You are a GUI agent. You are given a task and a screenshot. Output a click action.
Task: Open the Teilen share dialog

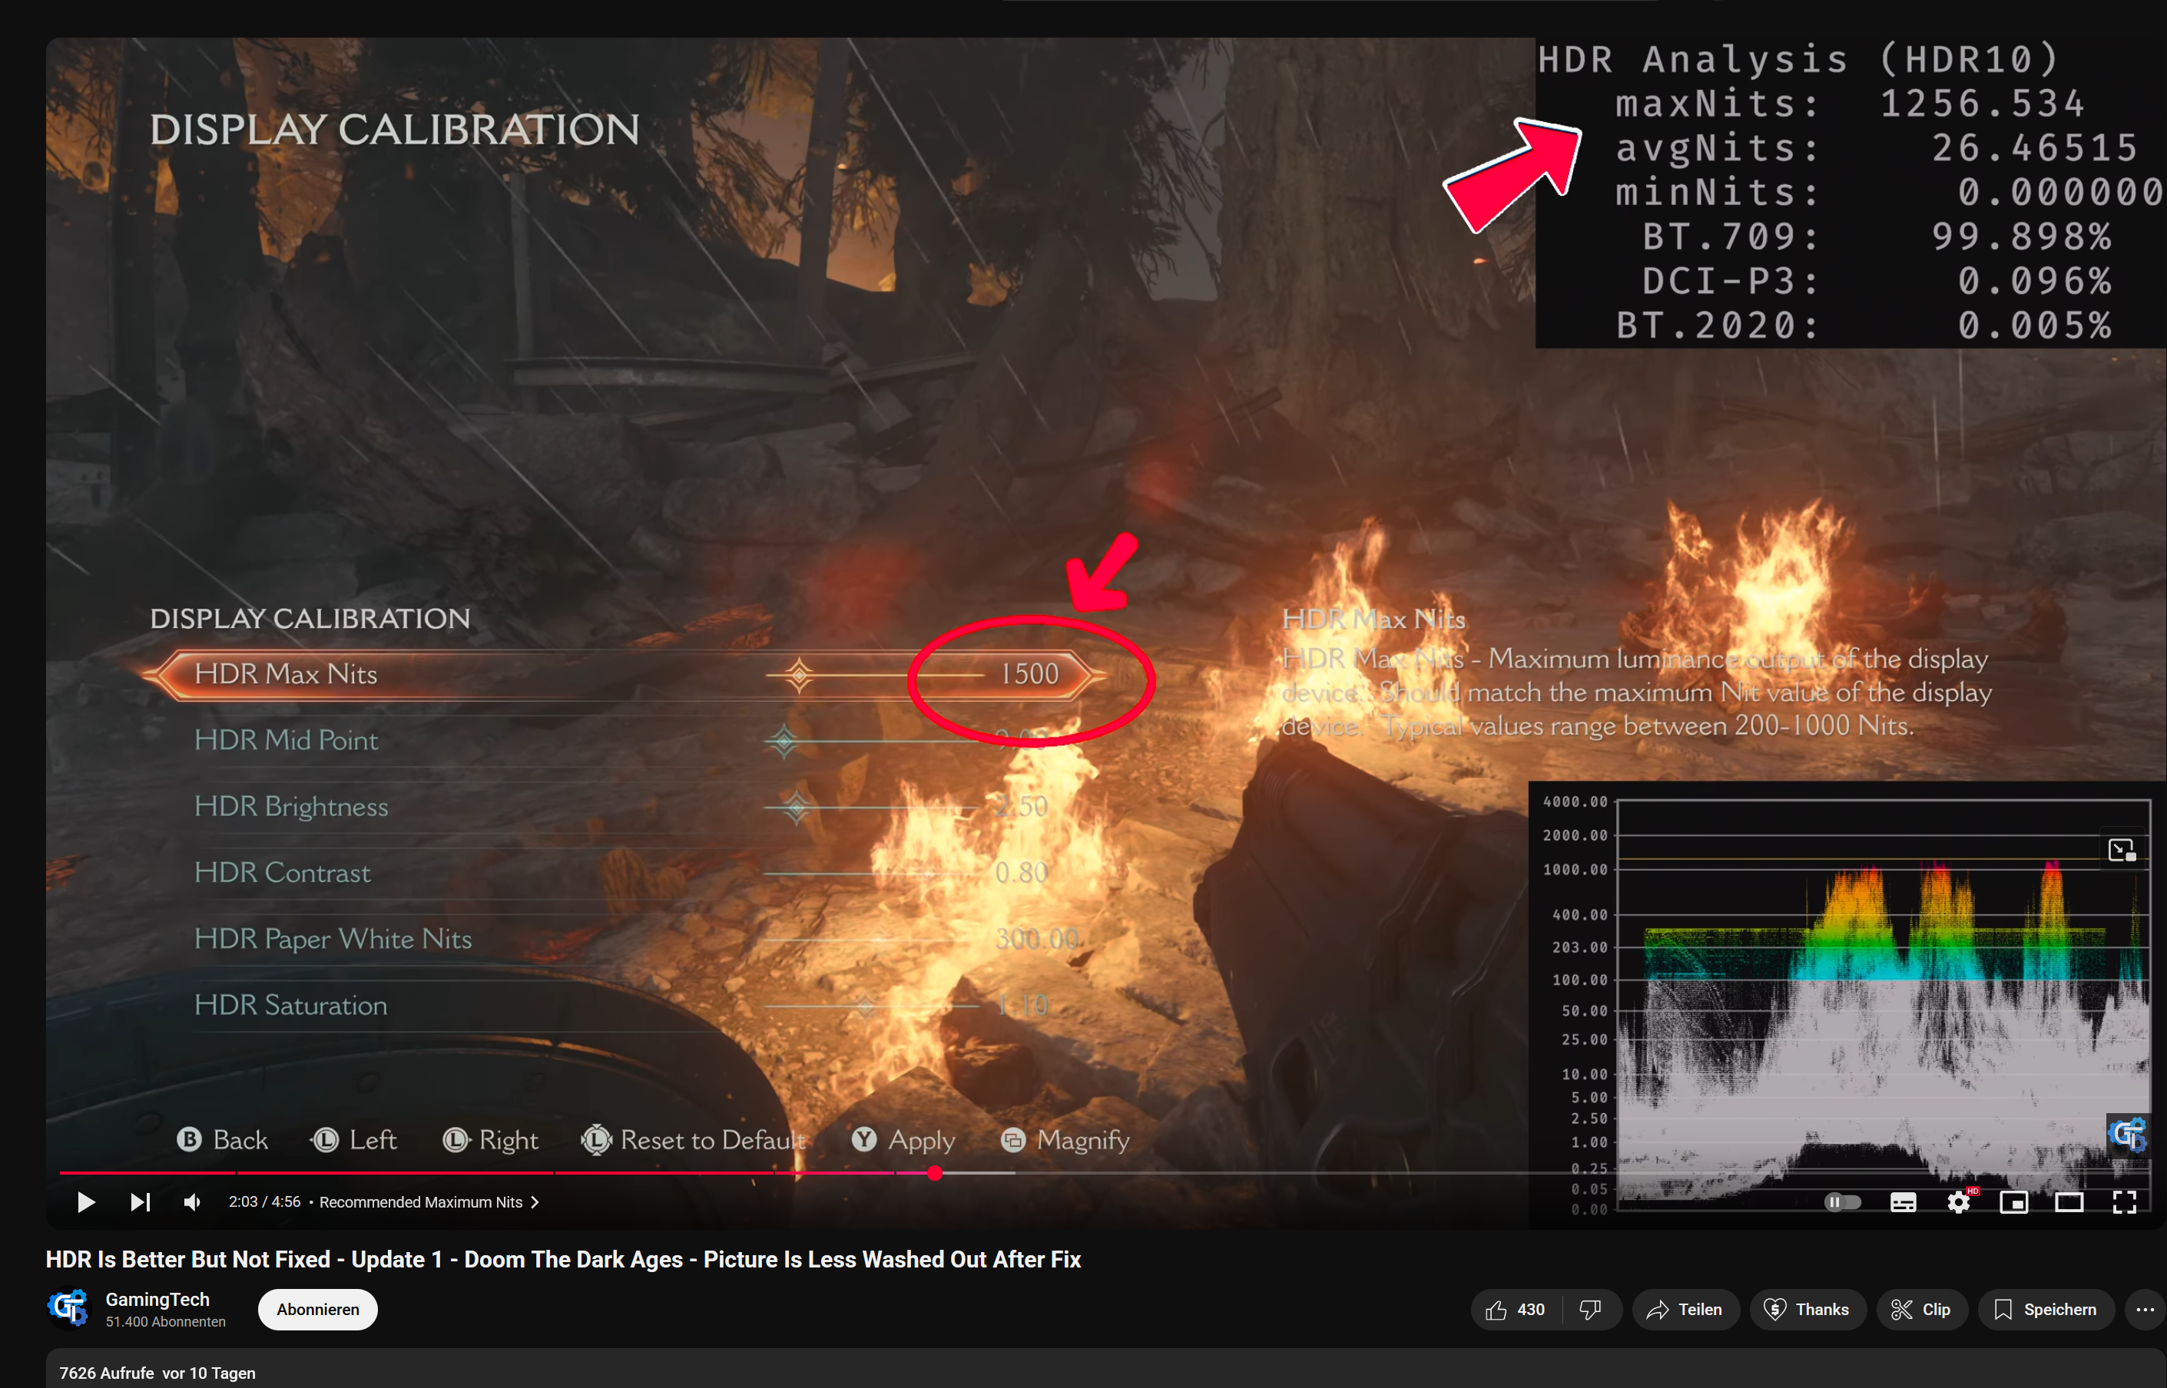click(x=1684, y=1310)
